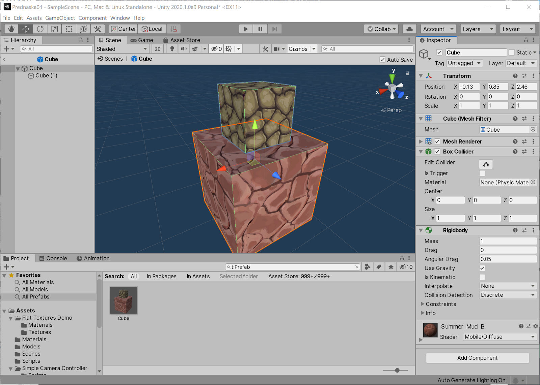
Task: Open the Layout dropdown
Action: point(517,29)
